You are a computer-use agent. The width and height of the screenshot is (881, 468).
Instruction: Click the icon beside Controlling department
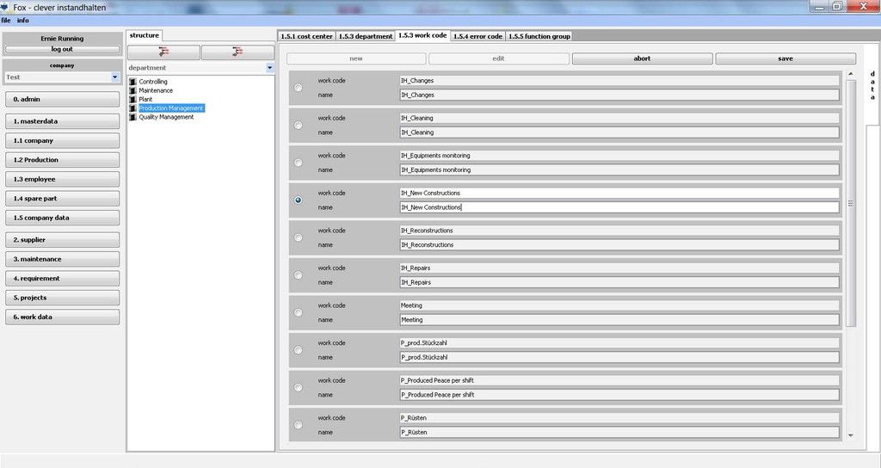click(132, 82)
